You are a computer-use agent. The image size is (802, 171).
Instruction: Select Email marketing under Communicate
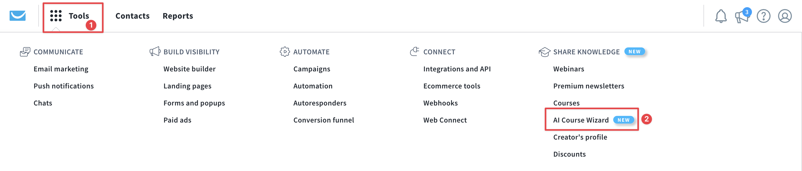pos(61,69)
